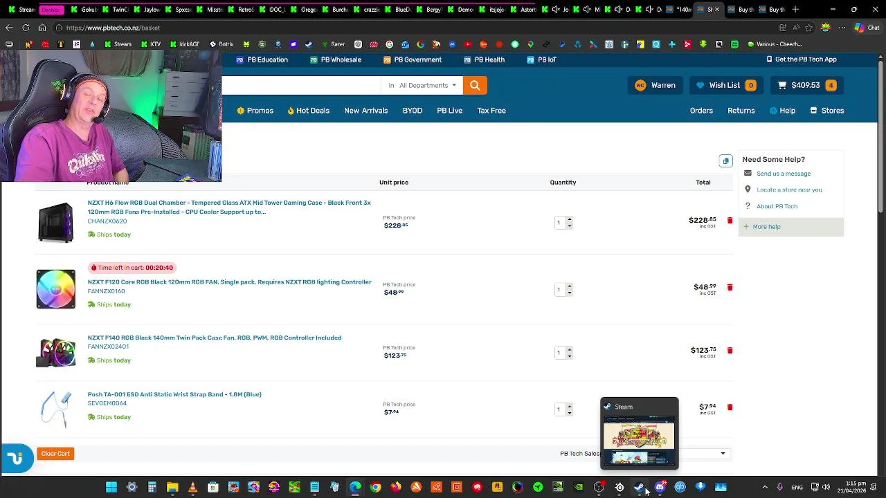
Task: Expand the All Departments search dropdown
Action: click(x=422, y=85)
